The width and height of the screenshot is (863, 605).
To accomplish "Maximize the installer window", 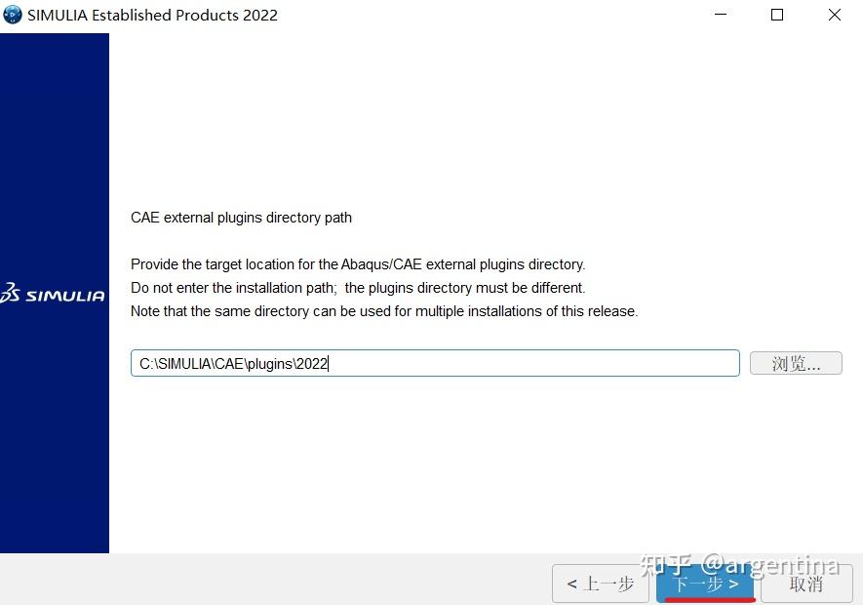I will (776, 15).
